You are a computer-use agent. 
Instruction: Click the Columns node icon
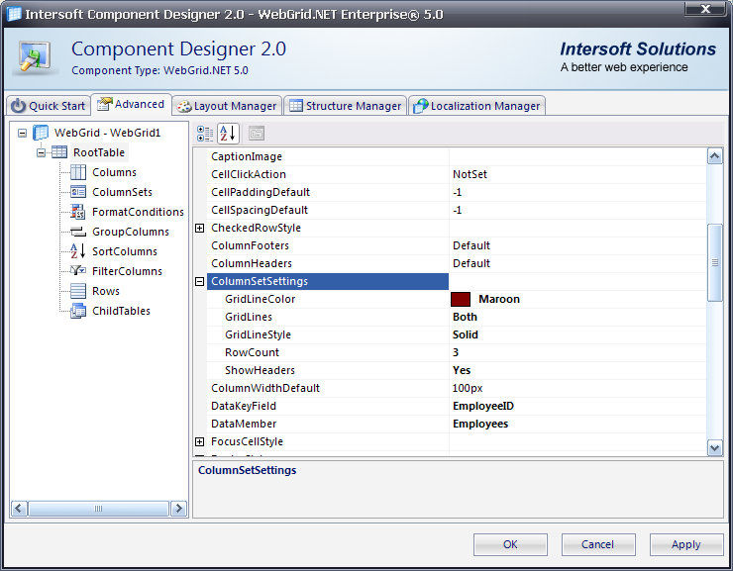coord(78,172)
